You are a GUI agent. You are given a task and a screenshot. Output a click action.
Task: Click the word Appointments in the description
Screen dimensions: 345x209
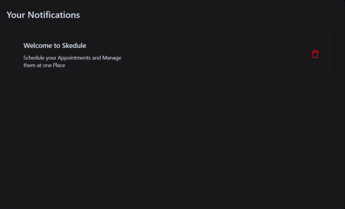point(74,58)
